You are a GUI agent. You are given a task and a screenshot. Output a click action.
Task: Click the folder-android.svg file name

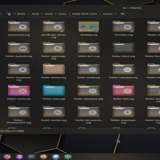pos(19,56)
